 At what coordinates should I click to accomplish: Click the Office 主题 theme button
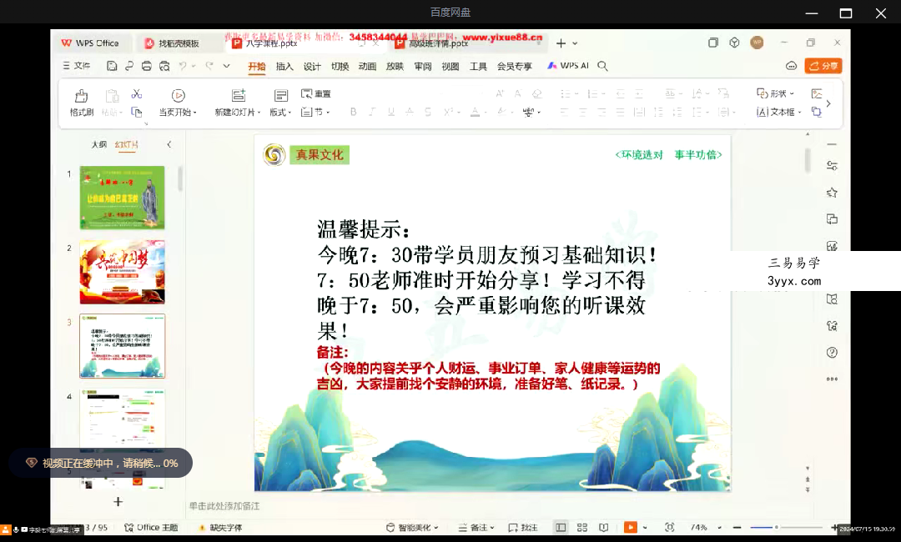click(x=151, y=528)
